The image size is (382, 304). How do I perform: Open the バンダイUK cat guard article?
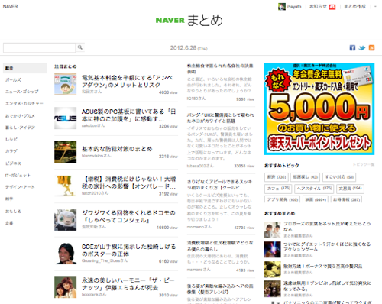click(221, 118)
